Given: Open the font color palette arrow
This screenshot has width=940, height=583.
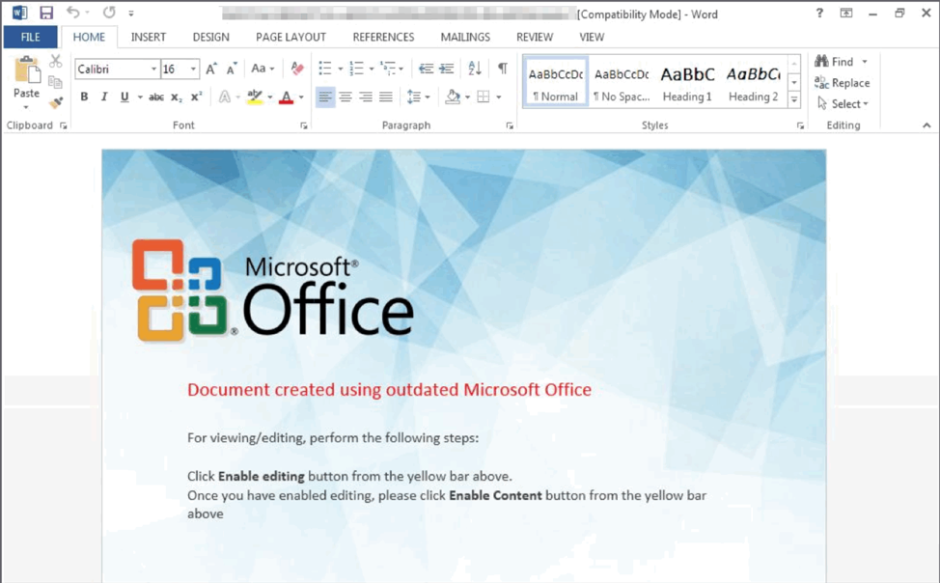Looking at the screenshot, I should point(301,97).
